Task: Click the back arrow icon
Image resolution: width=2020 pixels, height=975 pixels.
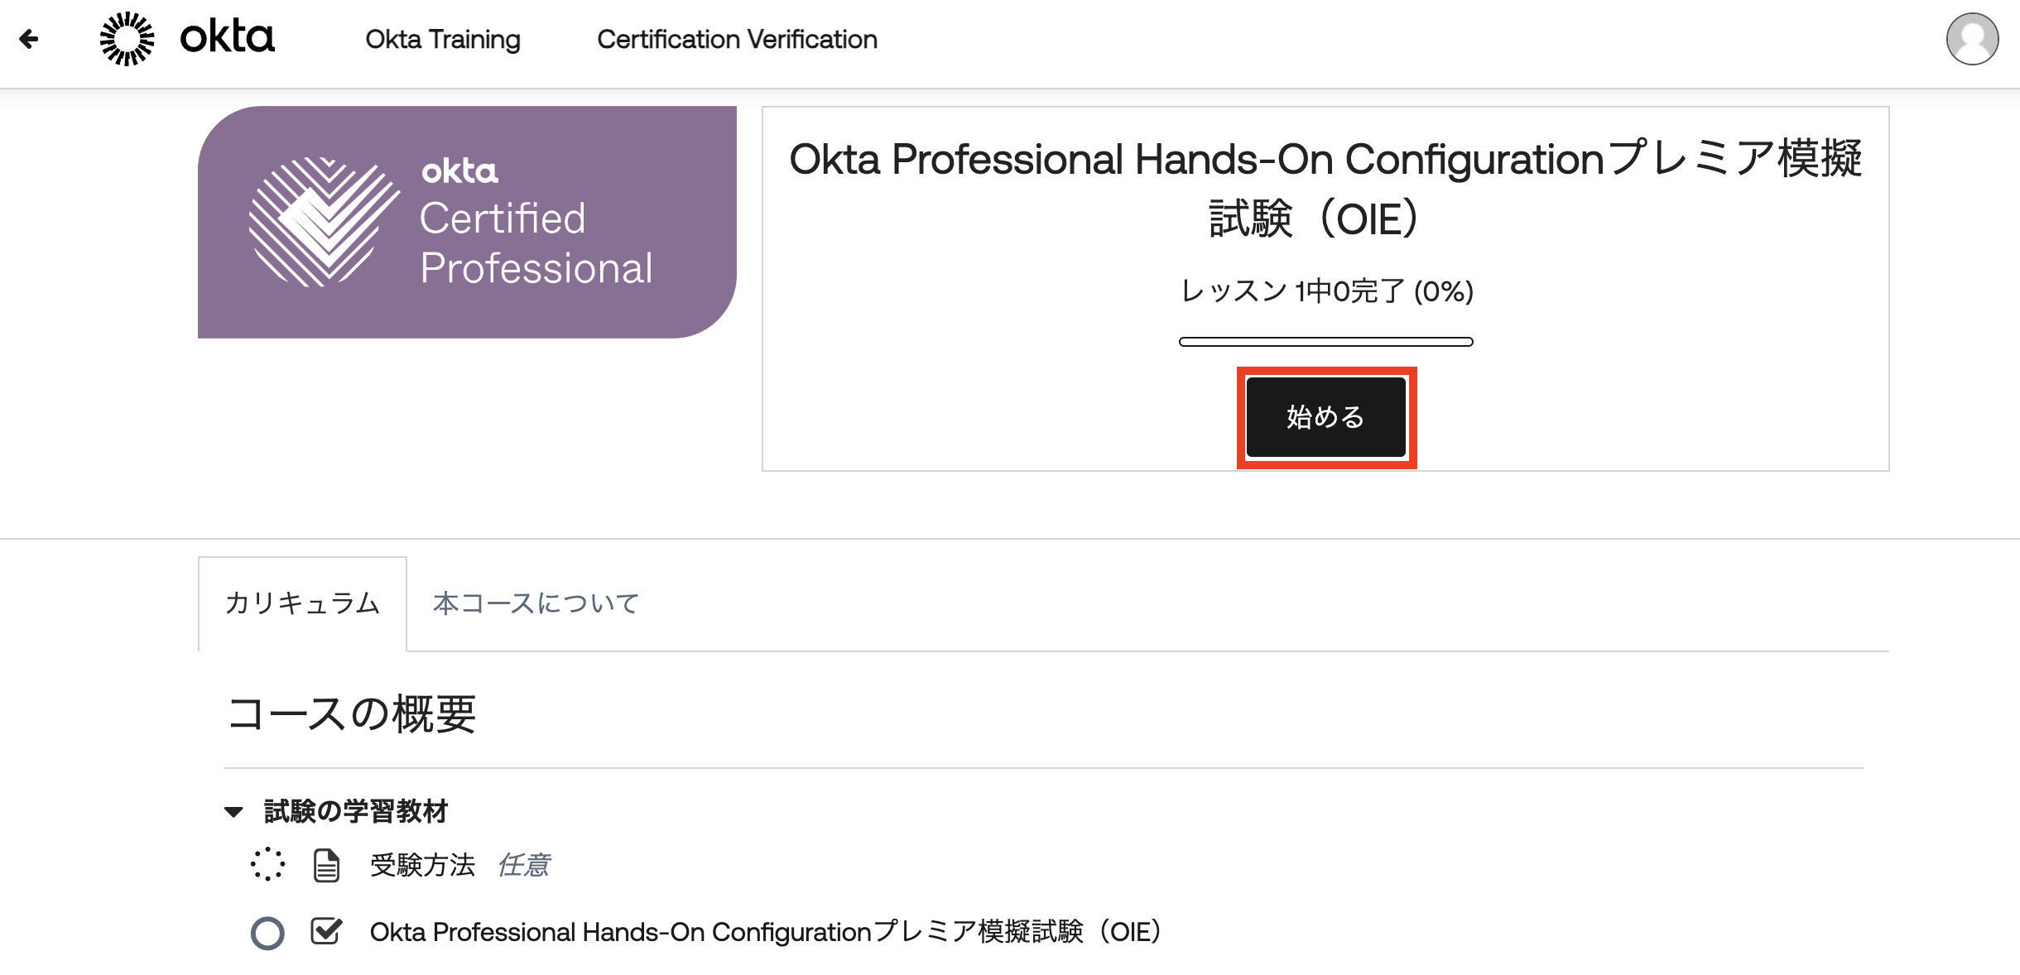Action: [x=29, y=39]
